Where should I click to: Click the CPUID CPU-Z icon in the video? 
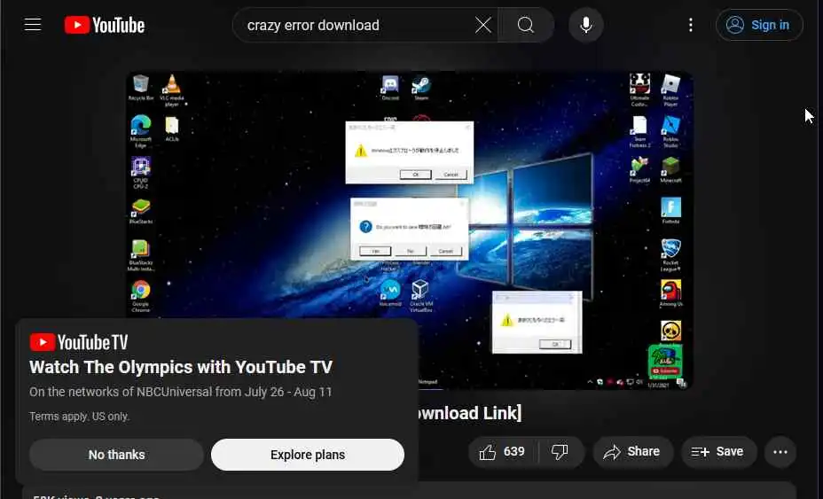[141, 172]
